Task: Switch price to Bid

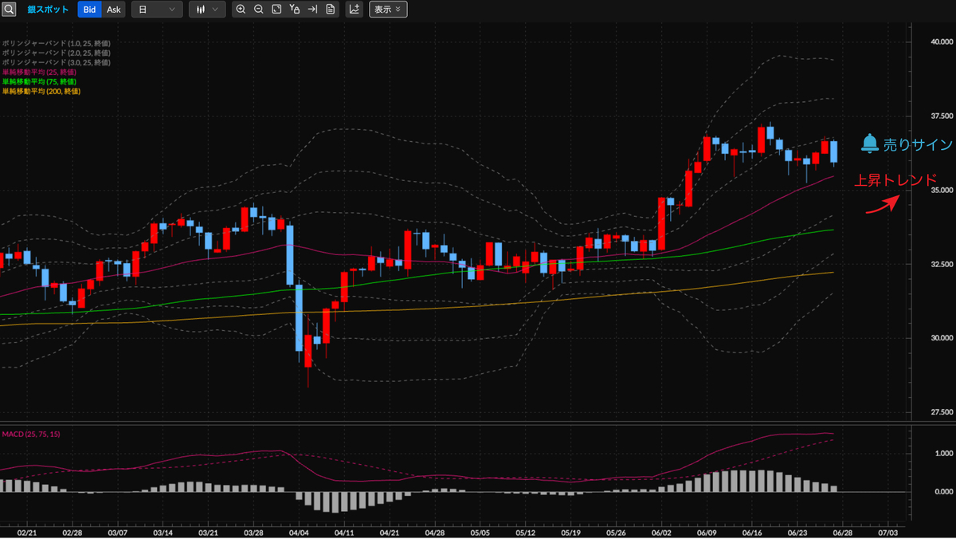Action: [90, 10]
